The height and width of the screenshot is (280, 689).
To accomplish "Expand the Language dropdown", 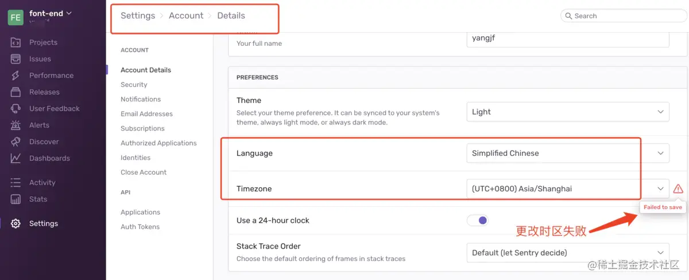I will (567, 153).
